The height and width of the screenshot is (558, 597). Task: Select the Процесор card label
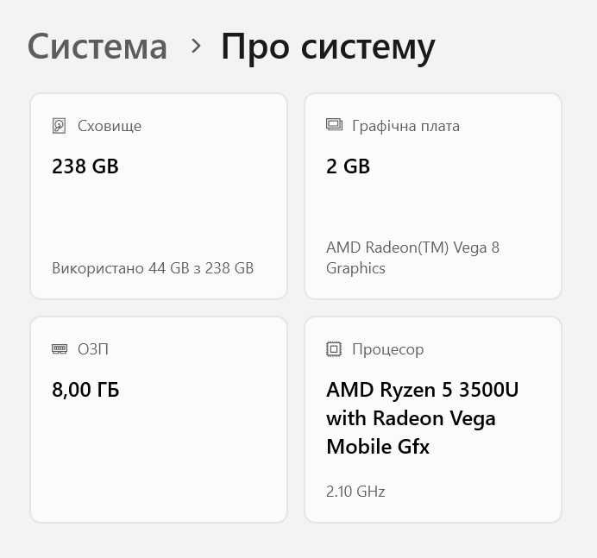click(x=387, y=349)
